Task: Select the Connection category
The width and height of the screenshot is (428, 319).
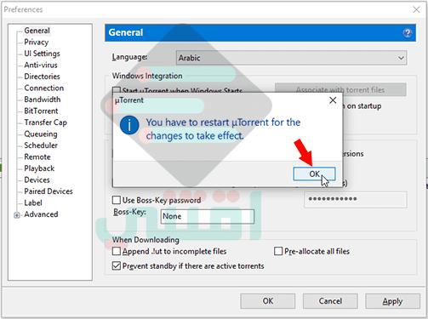Action: 44,88
